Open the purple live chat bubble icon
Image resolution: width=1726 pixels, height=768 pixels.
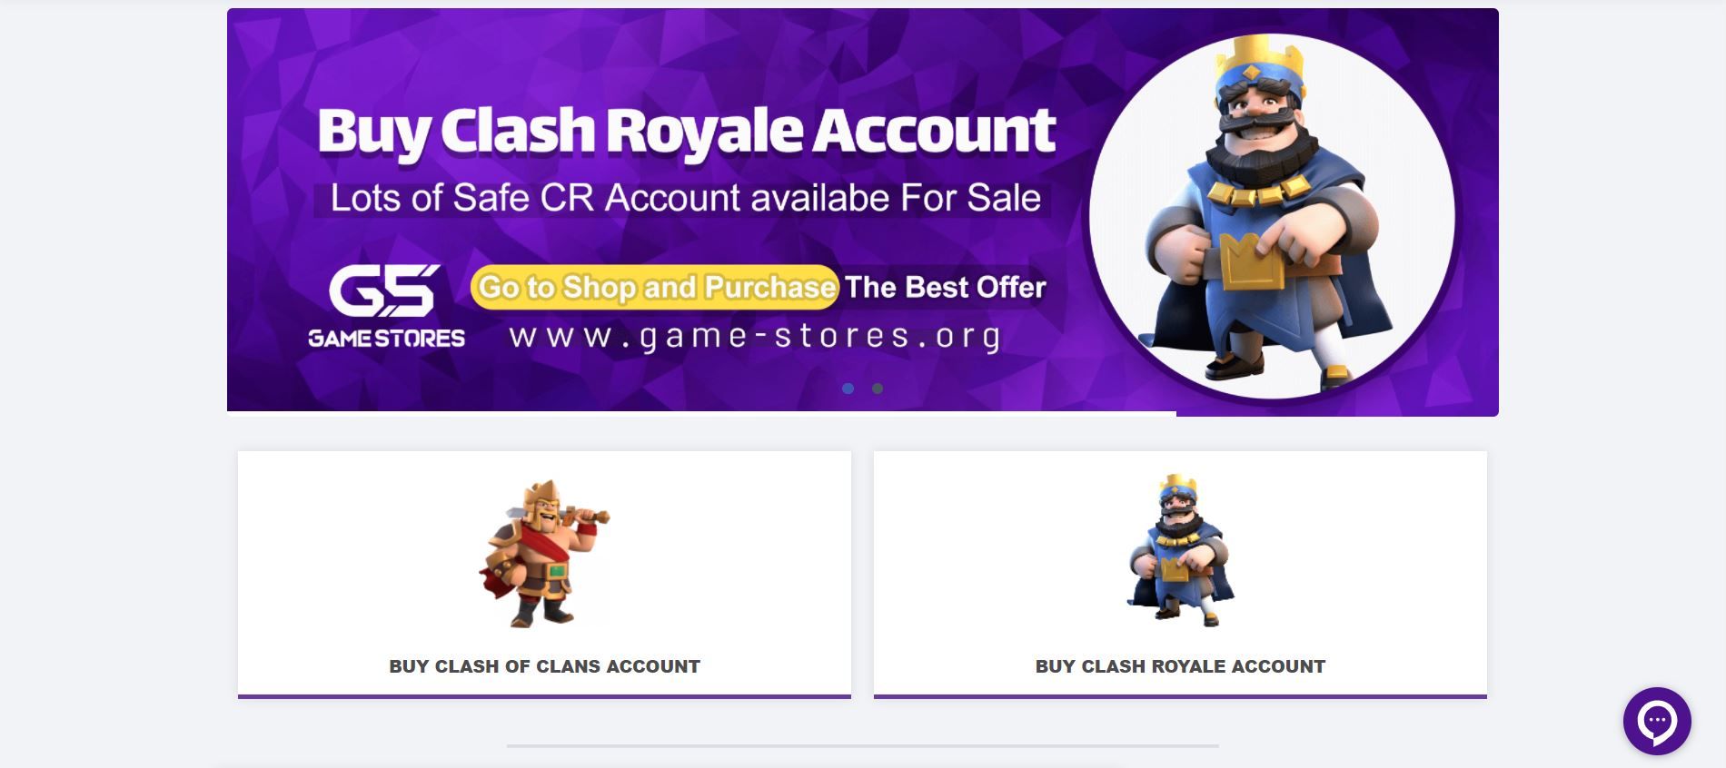[x=1657, y=722]
